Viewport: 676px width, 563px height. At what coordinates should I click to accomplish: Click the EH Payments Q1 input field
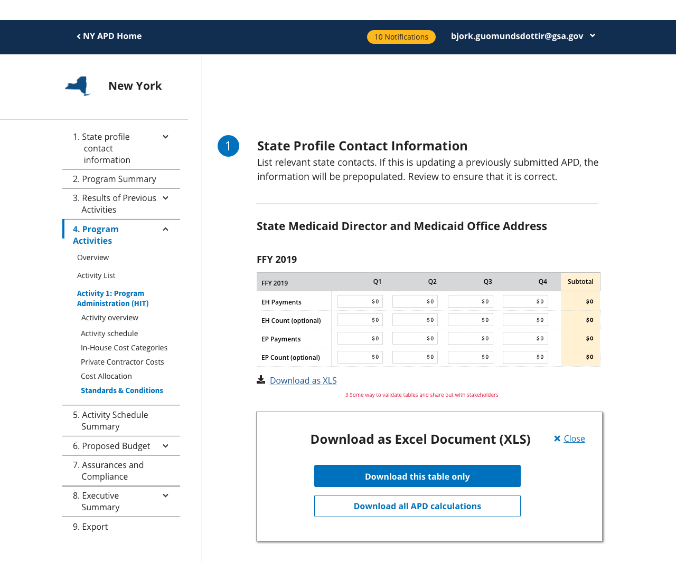tap(360, 301)
